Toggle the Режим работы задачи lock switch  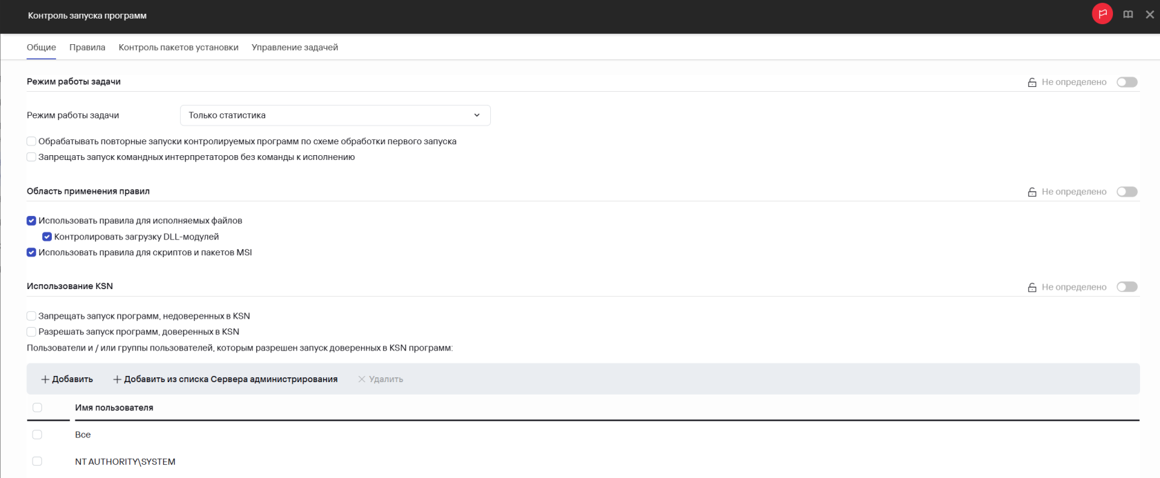tap(1127, 82)
